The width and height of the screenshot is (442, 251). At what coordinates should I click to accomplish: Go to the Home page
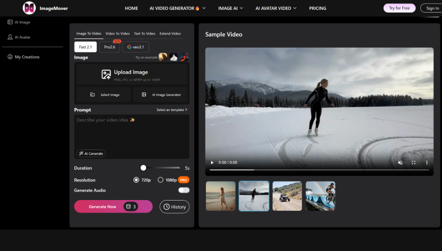(131, 8)
